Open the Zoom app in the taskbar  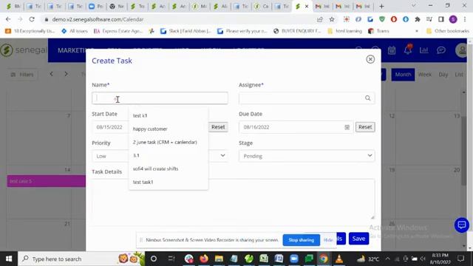(x=294, y=259)
